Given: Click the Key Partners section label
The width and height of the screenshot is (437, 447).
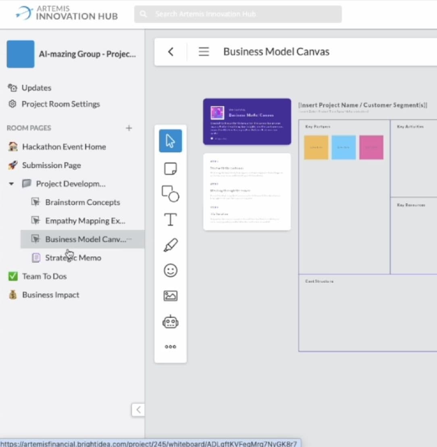Looking at the screenshot, I should coord(318,126).
